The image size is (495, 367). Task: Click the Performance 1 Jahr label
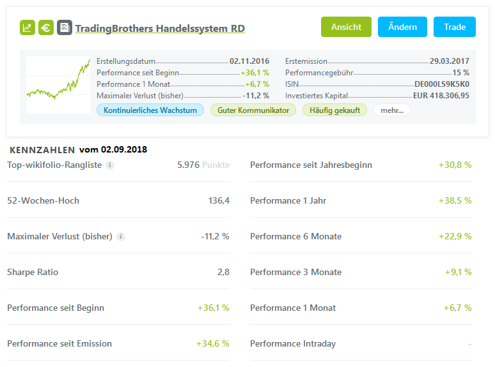[x=288, y=200]
